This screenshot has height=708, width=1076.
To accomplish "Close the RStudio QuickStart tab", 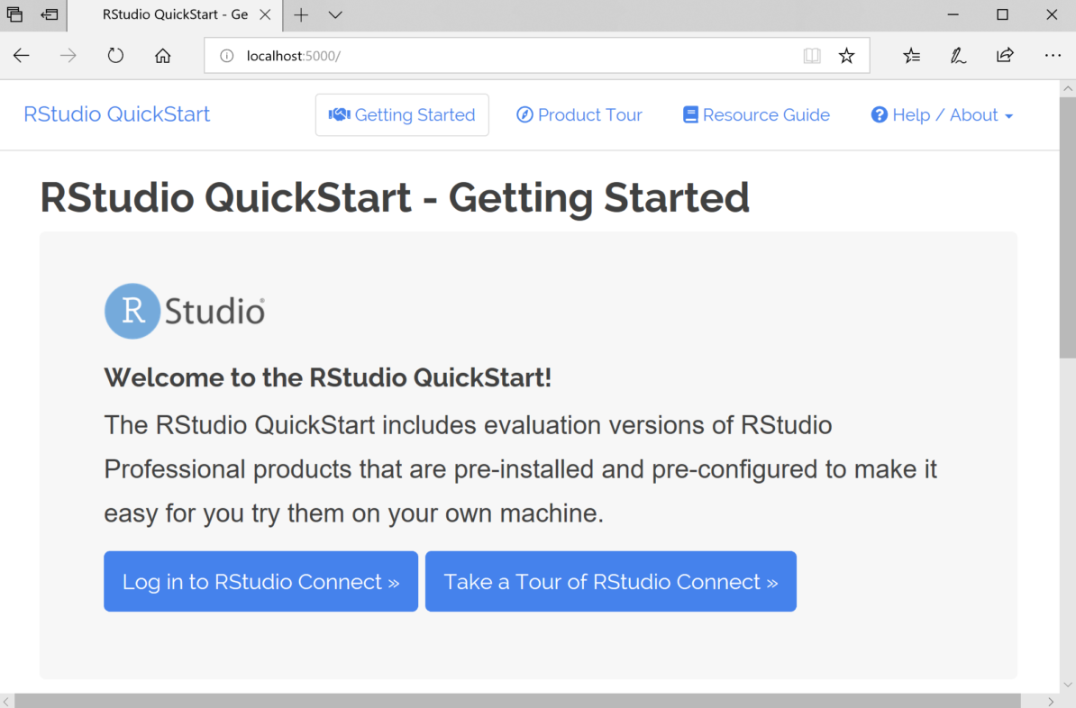I will 265,14.
